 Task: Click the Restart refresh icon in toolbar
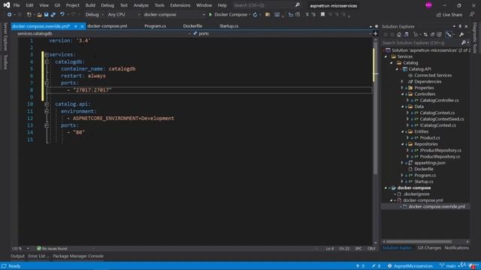(255, 14)
